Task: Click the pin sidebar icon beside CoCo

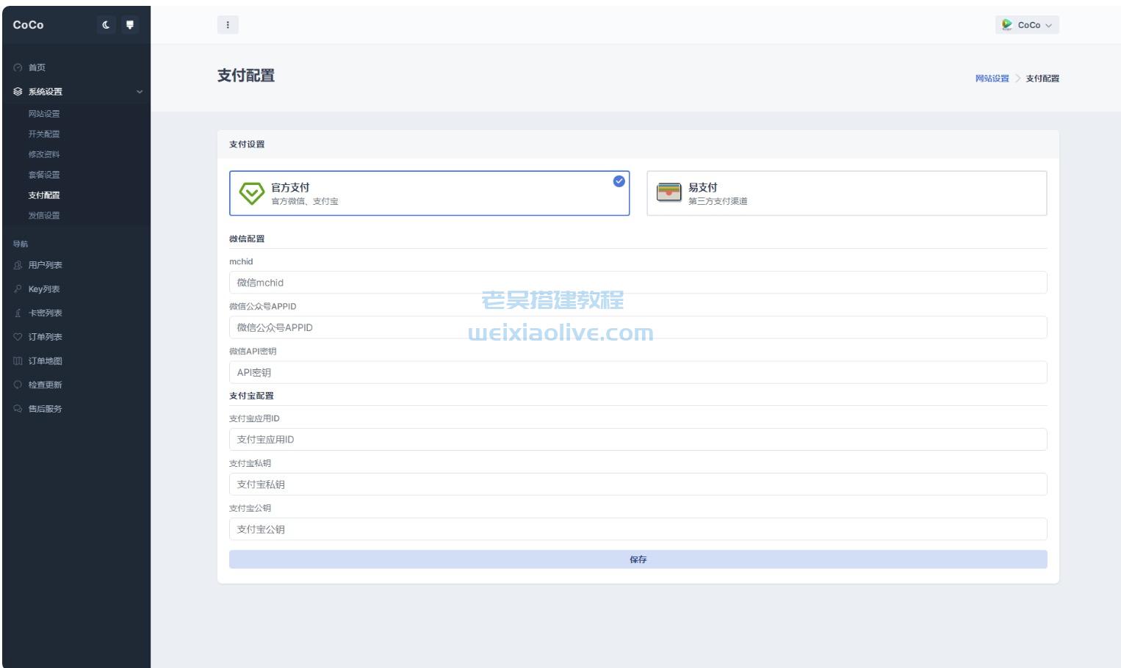Action: point(130,25)
